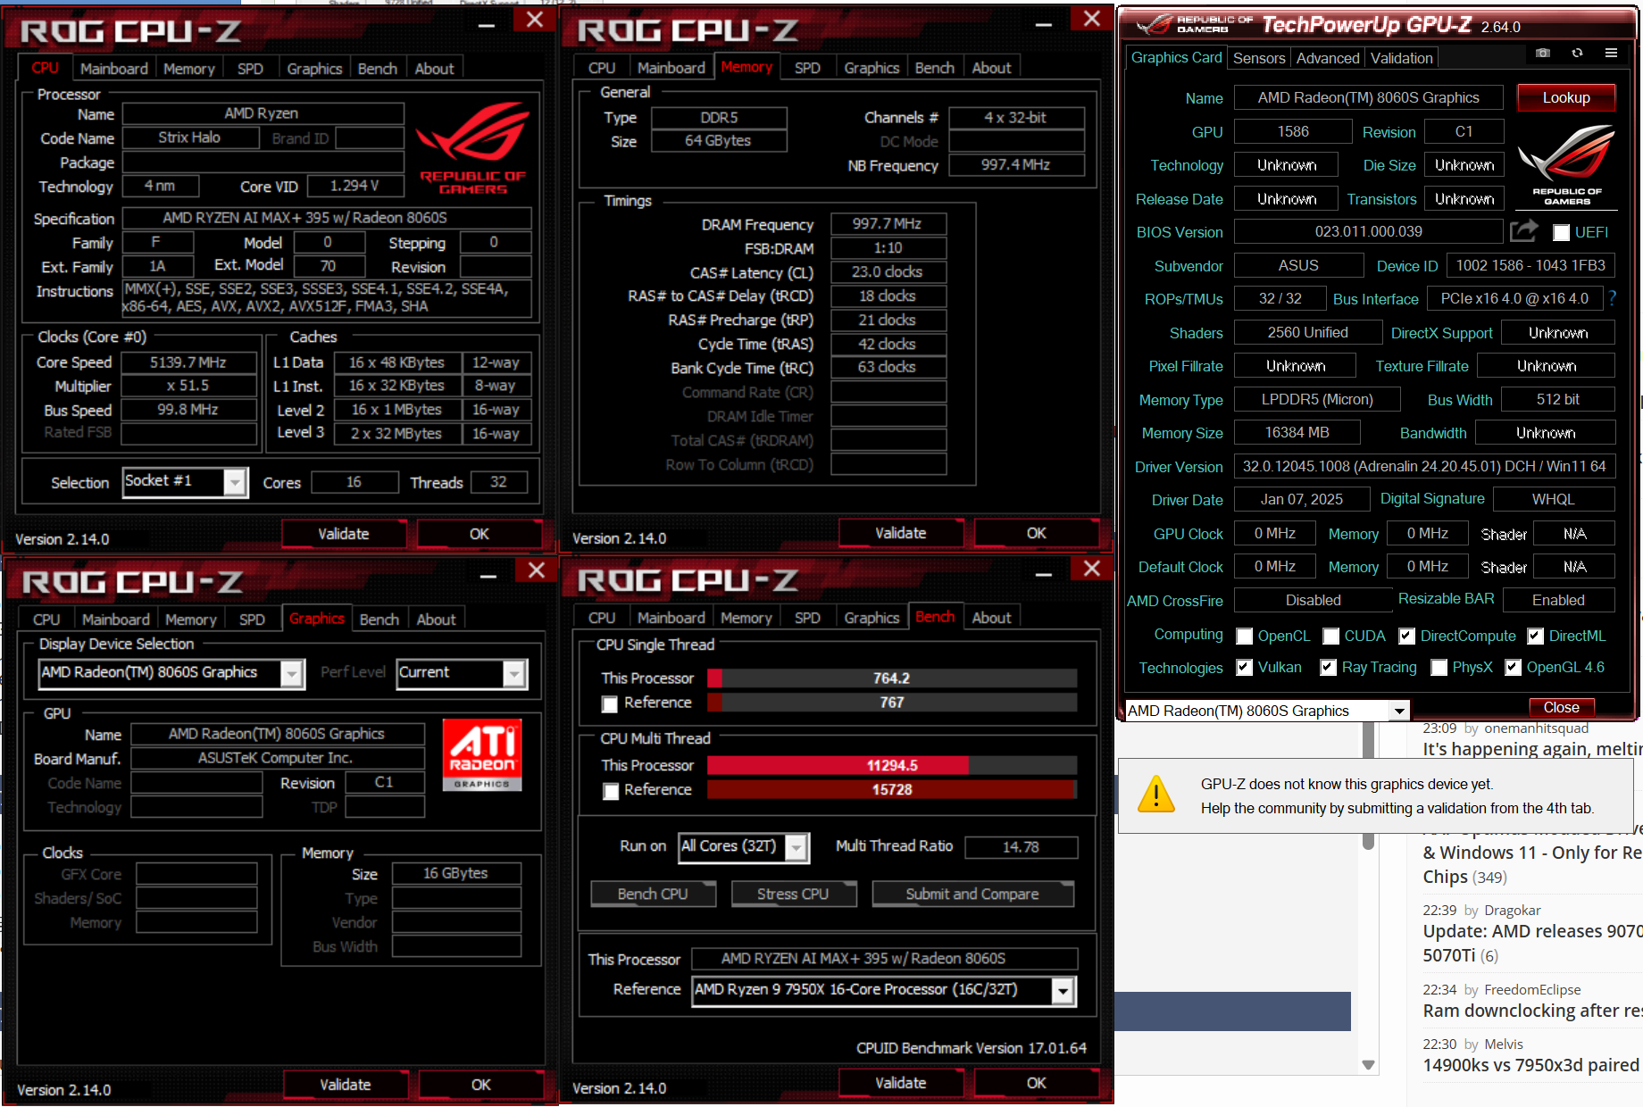Click the Multi Thread Ratio value field
Screen dimensions: 1643x1107
1021,847
